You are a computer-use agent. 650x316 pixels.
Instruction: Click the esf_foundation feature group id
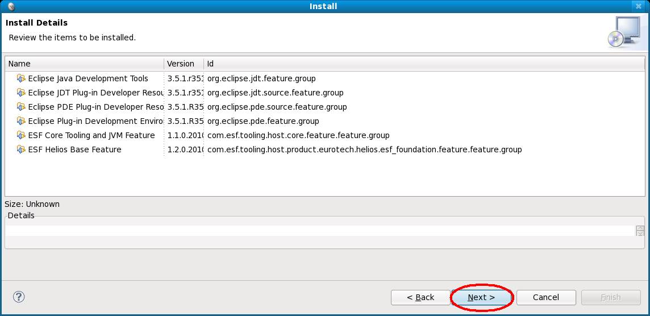pos(364,149)
